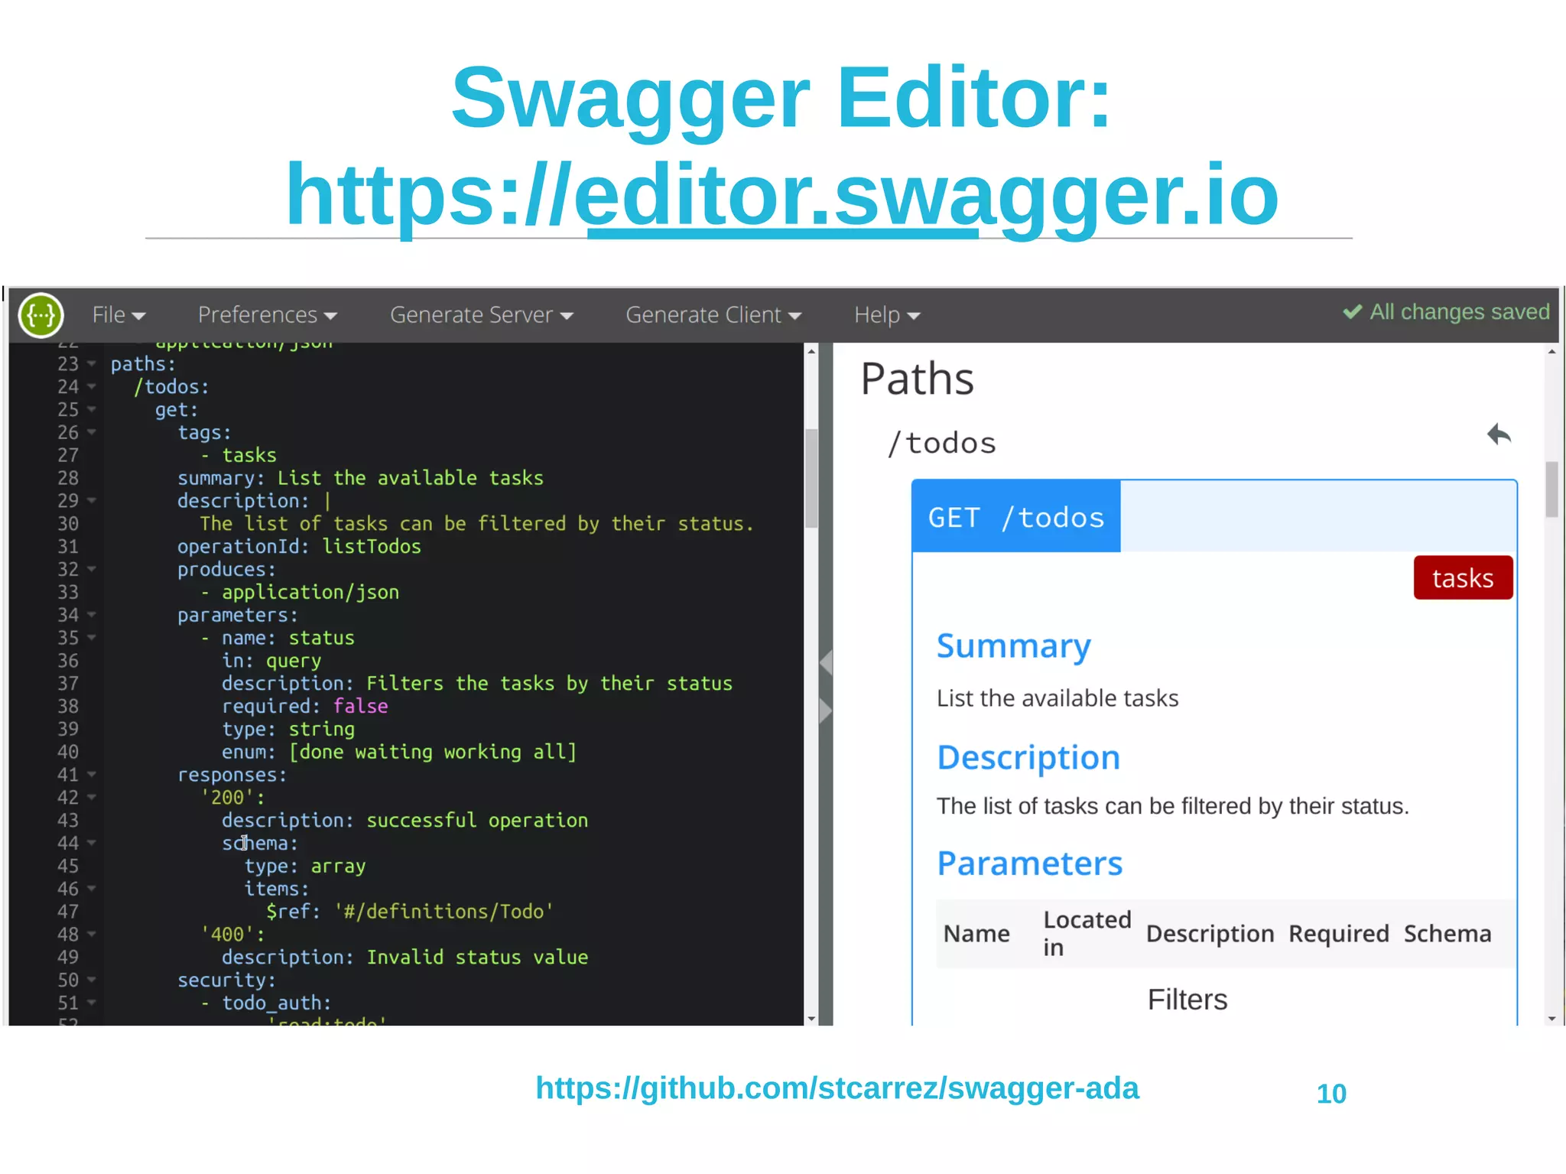Click the Parameters section heading
The height and width of the screenshot is (1174, 1566).
tap(1030, 863)
